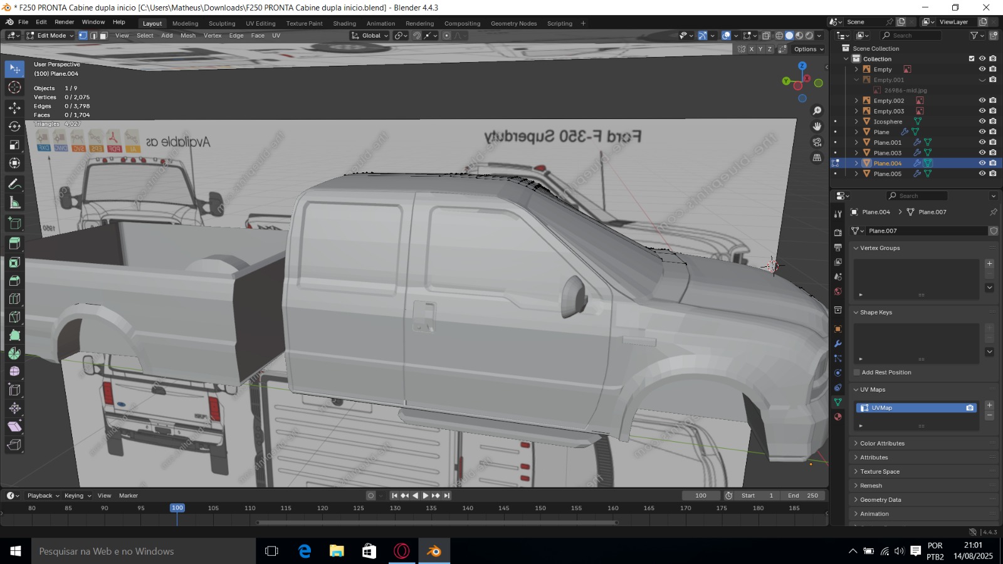Open the Object Constraints properties tab
The image size is (1003, 564).
838,387
